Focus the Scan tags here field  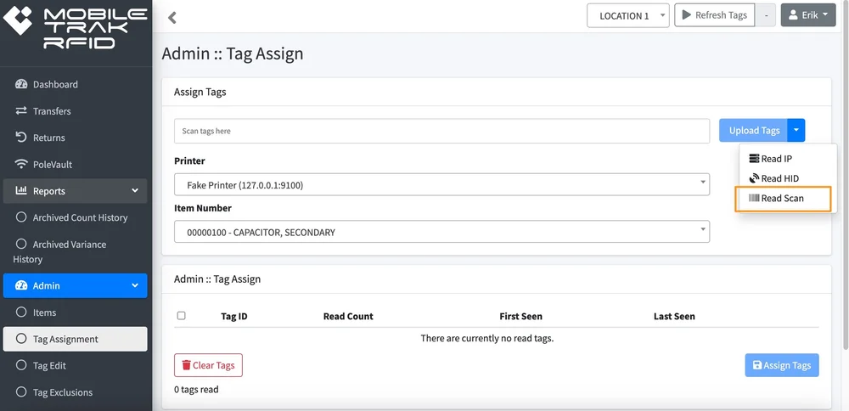coord(441,131)
